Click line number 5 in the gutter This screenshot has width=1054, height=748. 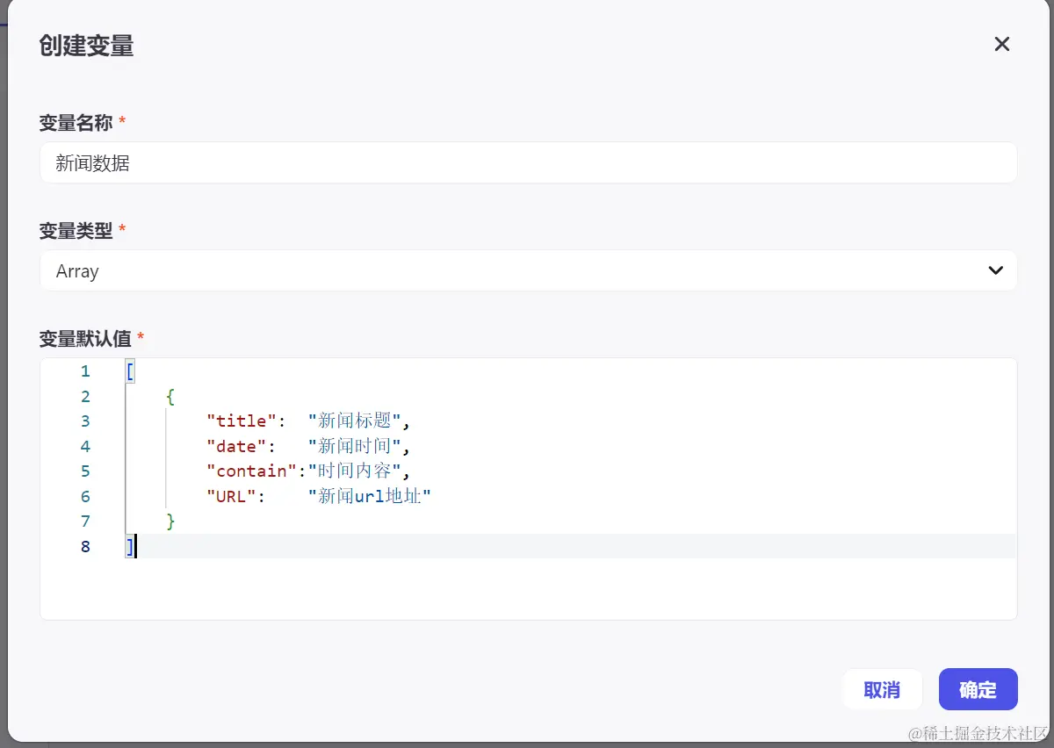85,471
